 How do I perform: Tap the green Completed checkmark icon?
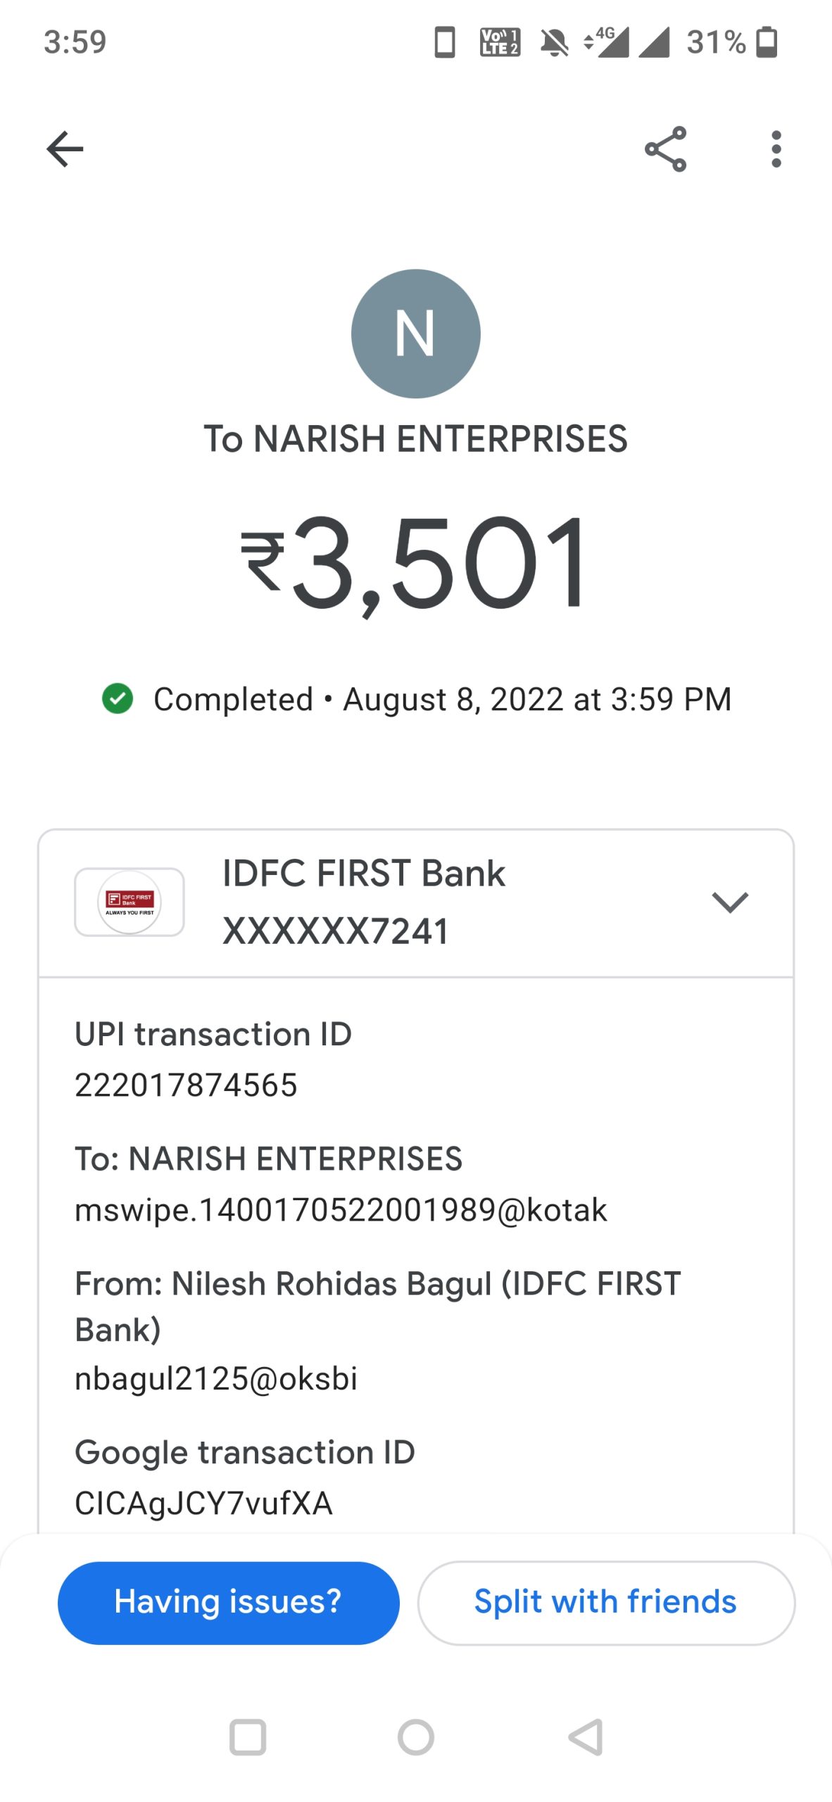tap(118, 699)
